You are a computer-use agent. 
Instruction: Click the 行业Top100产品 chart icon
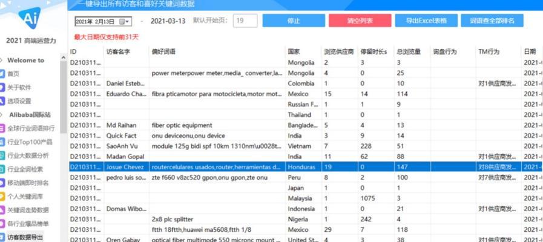coord(2,142)
